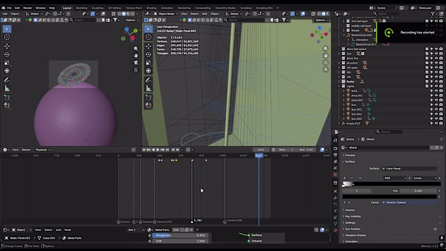The height and width of the screenshot is (251, 446).
Task: Select the Cursor tool in left viewport
Action: click(7, 37)
